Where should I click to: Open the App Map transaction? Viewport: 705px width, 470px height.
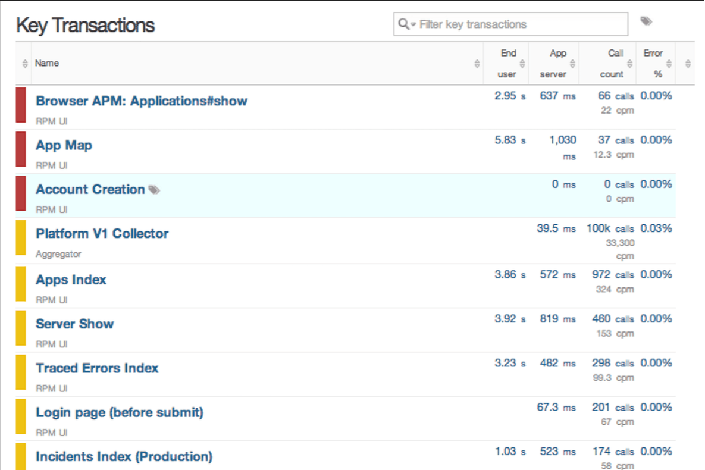pos(64,145)
